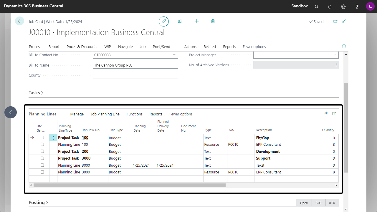Open page in new window icon
The image size is (377, 212).
pos(335,21)
